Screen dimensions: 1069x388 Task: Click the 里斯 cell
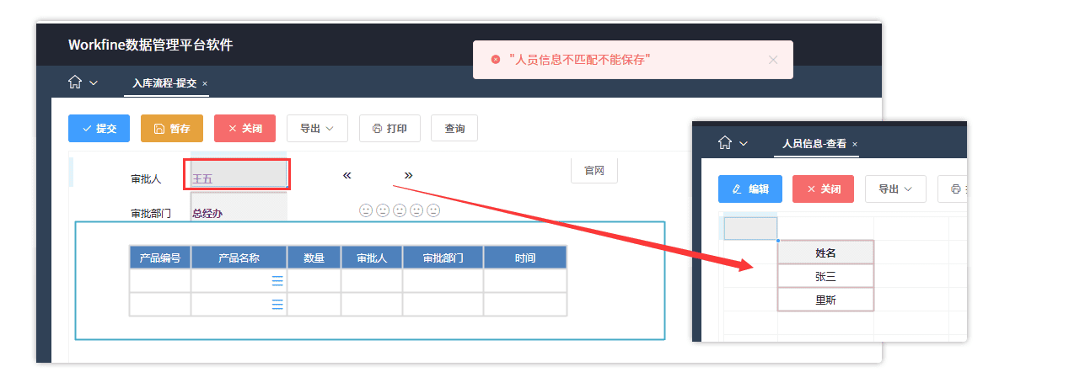825,300
